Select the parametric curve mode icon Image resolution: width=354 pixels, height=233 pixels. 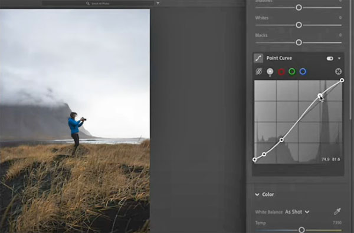coord(259,71)
